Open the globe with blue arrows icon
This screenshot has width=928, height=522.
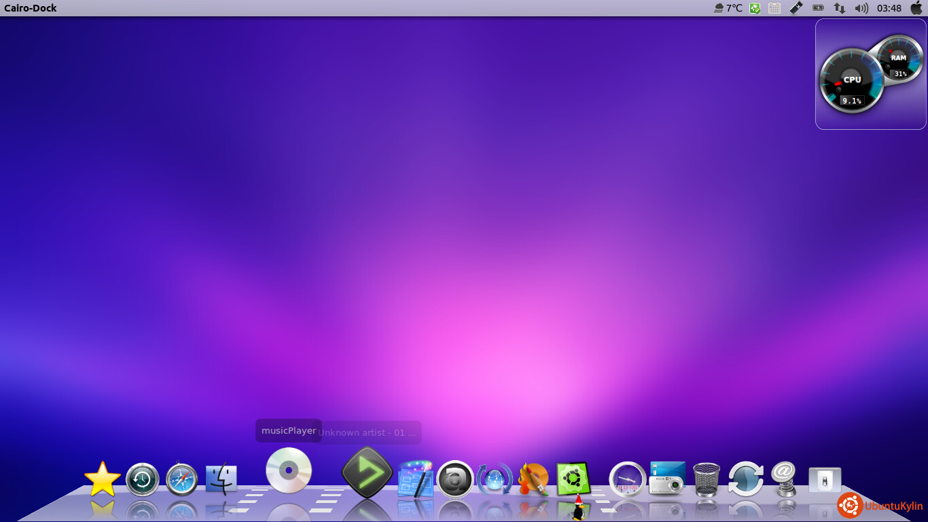click(495, 480)
